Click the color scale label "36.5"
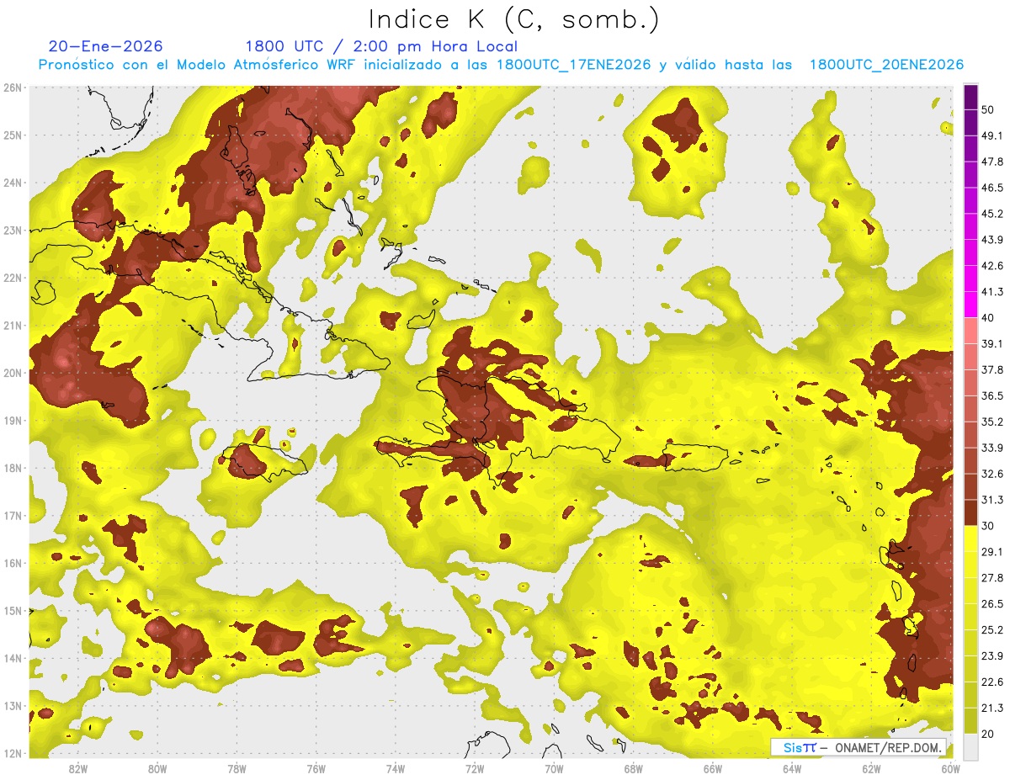 click(991, 396)
